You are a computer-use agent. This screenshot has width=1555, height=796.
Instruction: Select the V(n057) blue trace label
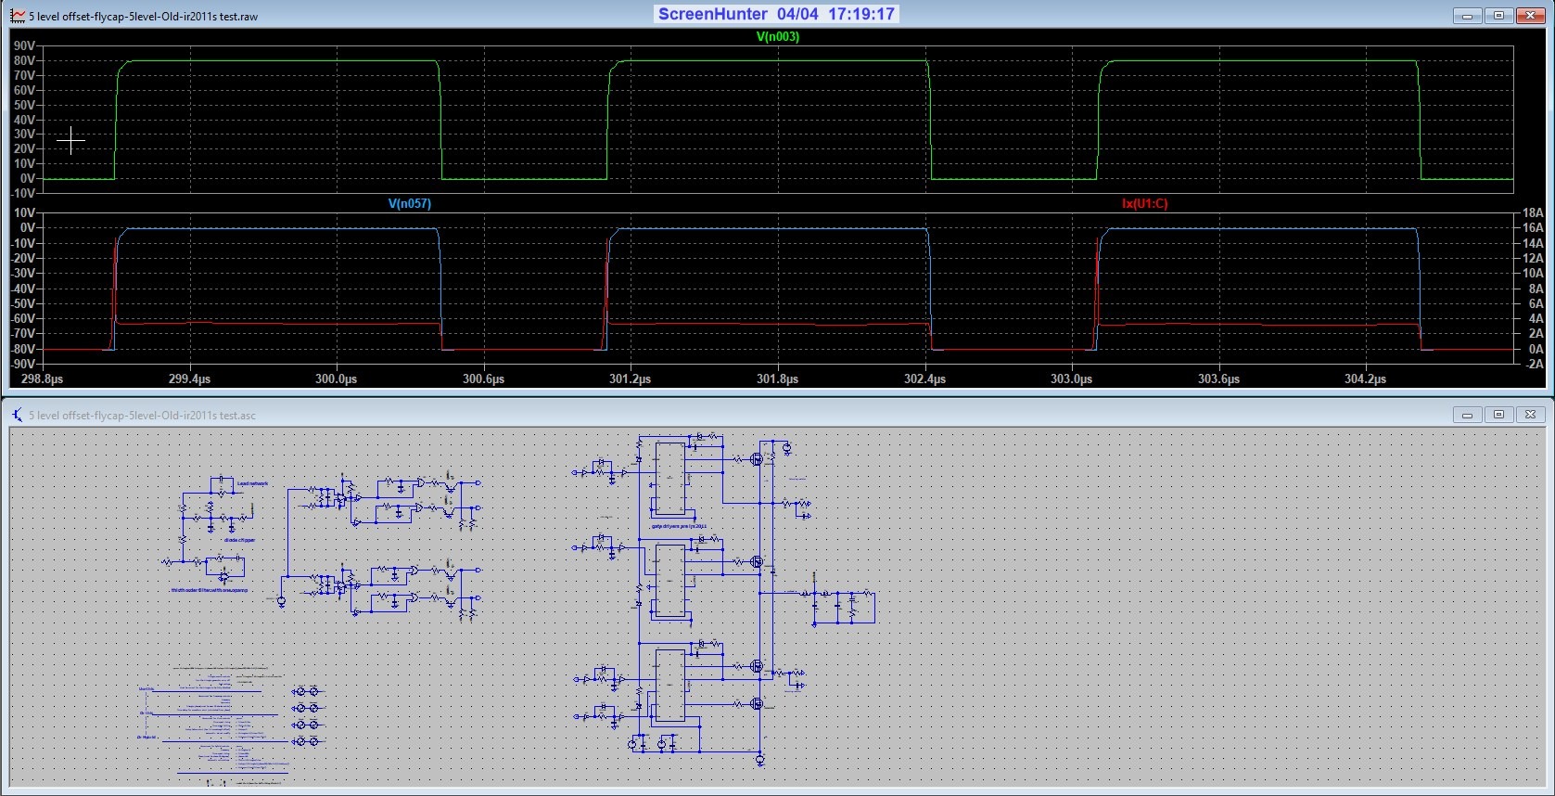[409, 203]
